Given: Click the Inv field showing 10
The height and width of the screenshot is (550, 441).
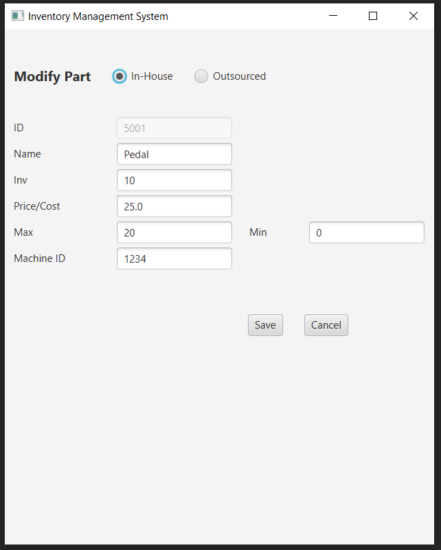Looking at the screenshot, I should pyautogui.click(x=174, y=180).
